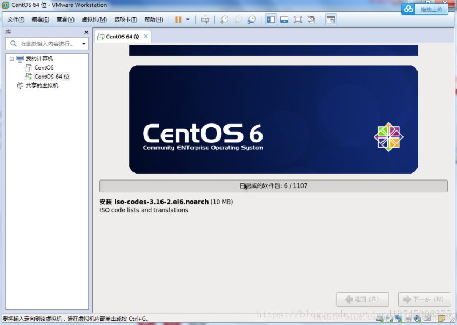Screen dimensions: 457x325
Task: Close the CentOS 64 位 tab
Action: coord(146,36)
